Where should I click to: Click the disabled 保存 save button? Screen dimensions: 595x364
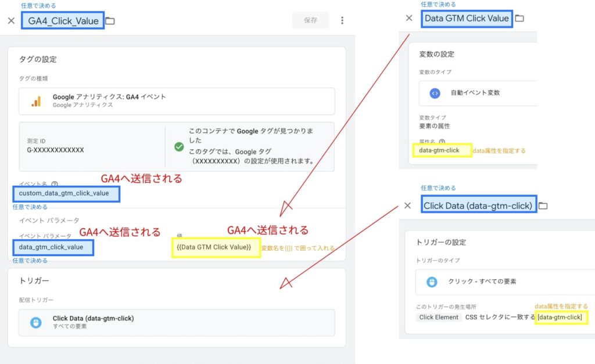310,20
